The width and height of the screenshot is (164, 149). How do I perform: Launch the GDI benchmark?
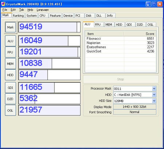(11, 87)
